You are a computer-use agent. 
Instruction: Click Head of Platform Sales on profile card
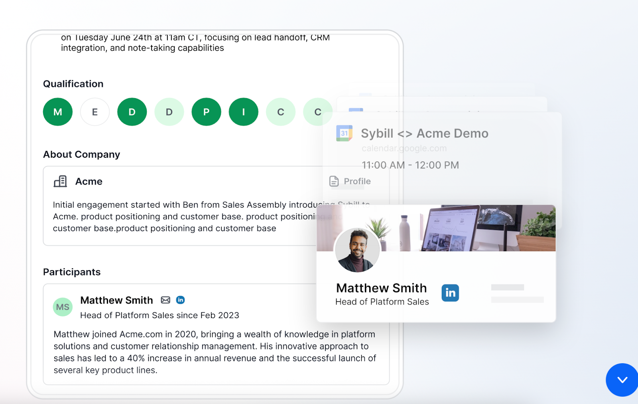pyautogui.click(x=382, y=302)
